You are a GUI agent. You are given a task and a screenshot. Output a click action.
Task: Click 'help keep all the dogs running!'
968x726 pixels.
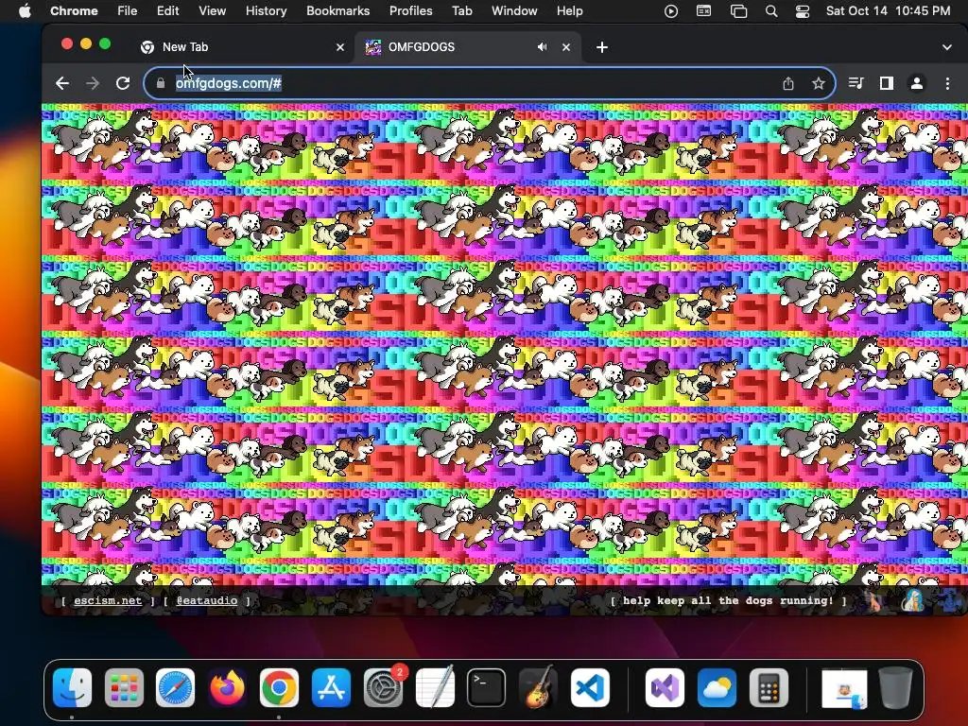pos(728,600)
